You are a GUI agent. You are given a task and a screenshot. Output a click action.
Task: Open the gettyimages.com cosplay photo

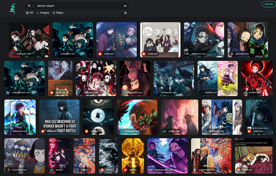tap(211, 156)
